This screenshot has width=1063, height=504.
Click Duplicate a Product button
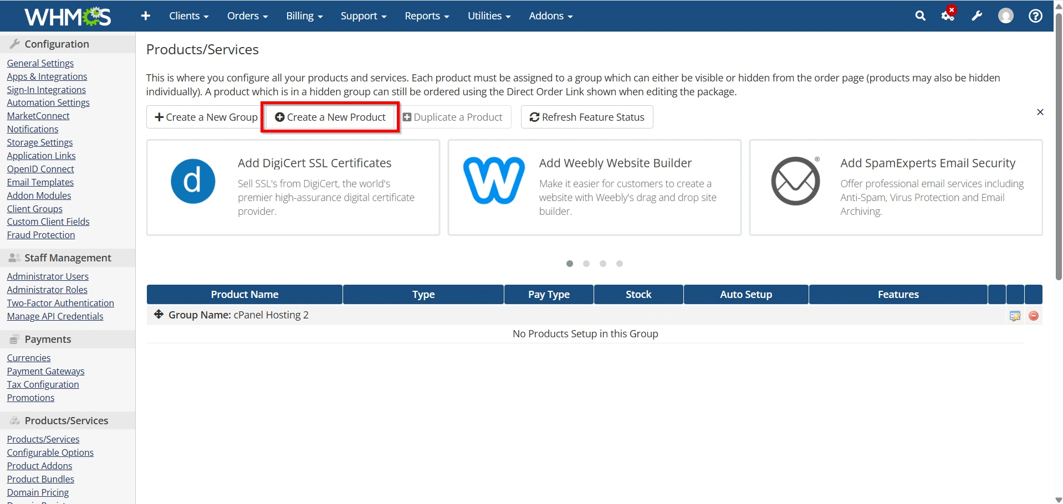(453, 117)
